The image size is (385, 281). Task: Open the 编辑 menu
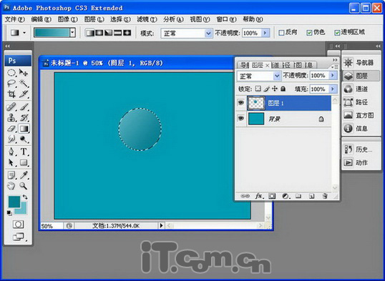(x=41, y=19)
